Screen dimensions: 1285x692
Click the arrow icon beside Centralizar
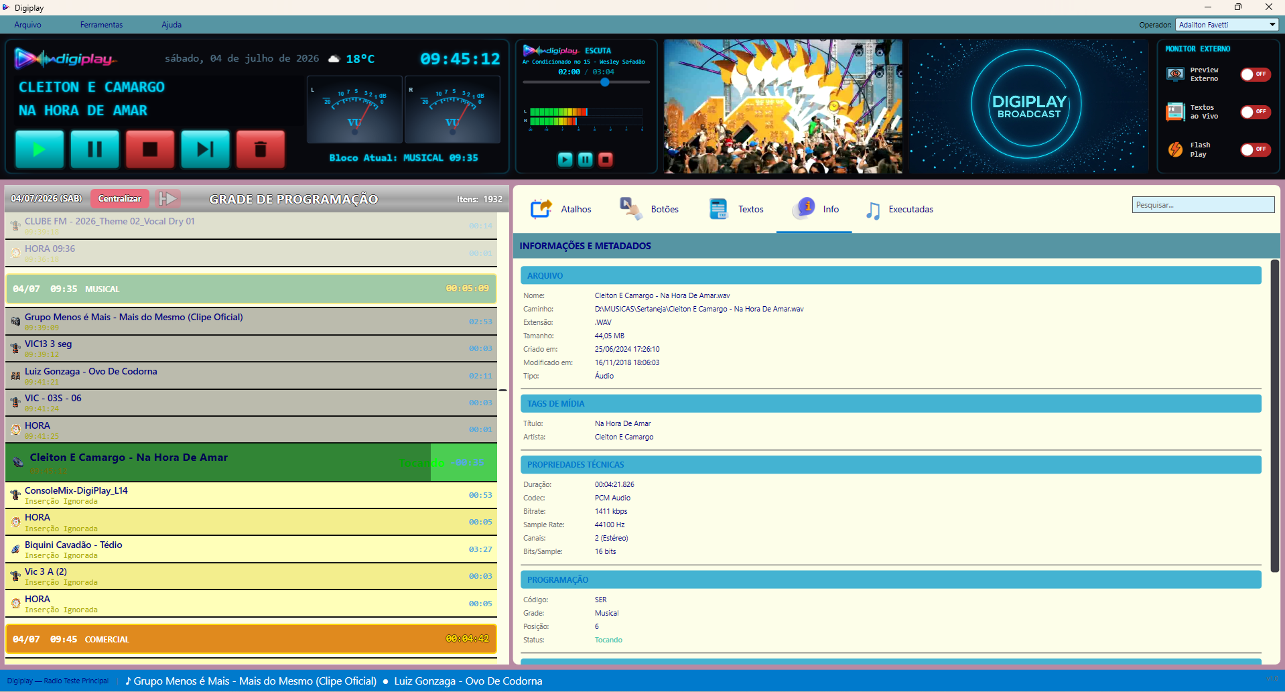(167, 199)
